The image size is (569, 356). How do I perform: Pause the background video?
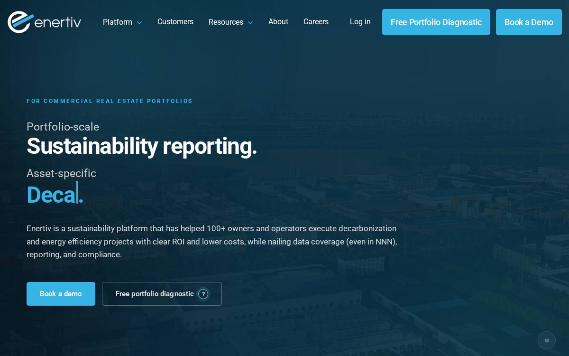[547, 340]
